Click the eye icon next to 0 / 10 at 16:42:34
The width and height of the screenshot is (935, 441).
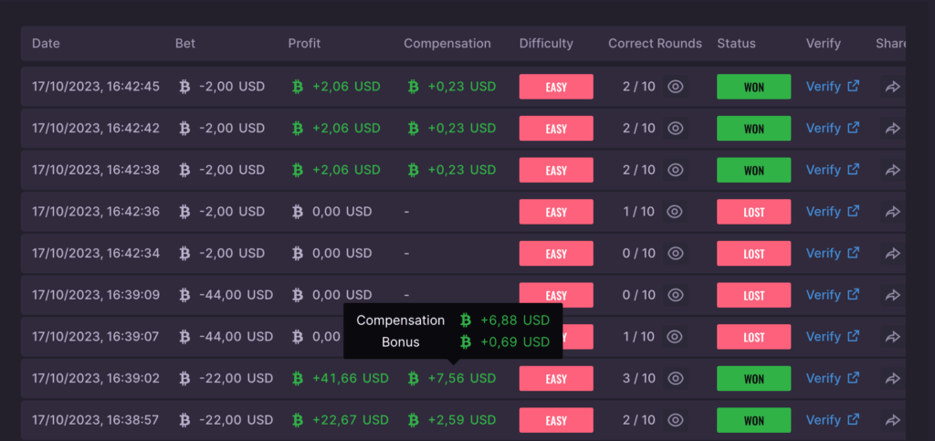(x=675, y=254)
